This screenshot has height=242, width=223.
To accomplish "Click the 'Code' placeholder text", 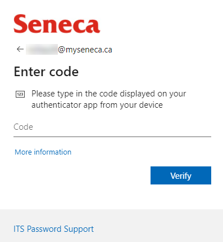I will tap(23, 127).
